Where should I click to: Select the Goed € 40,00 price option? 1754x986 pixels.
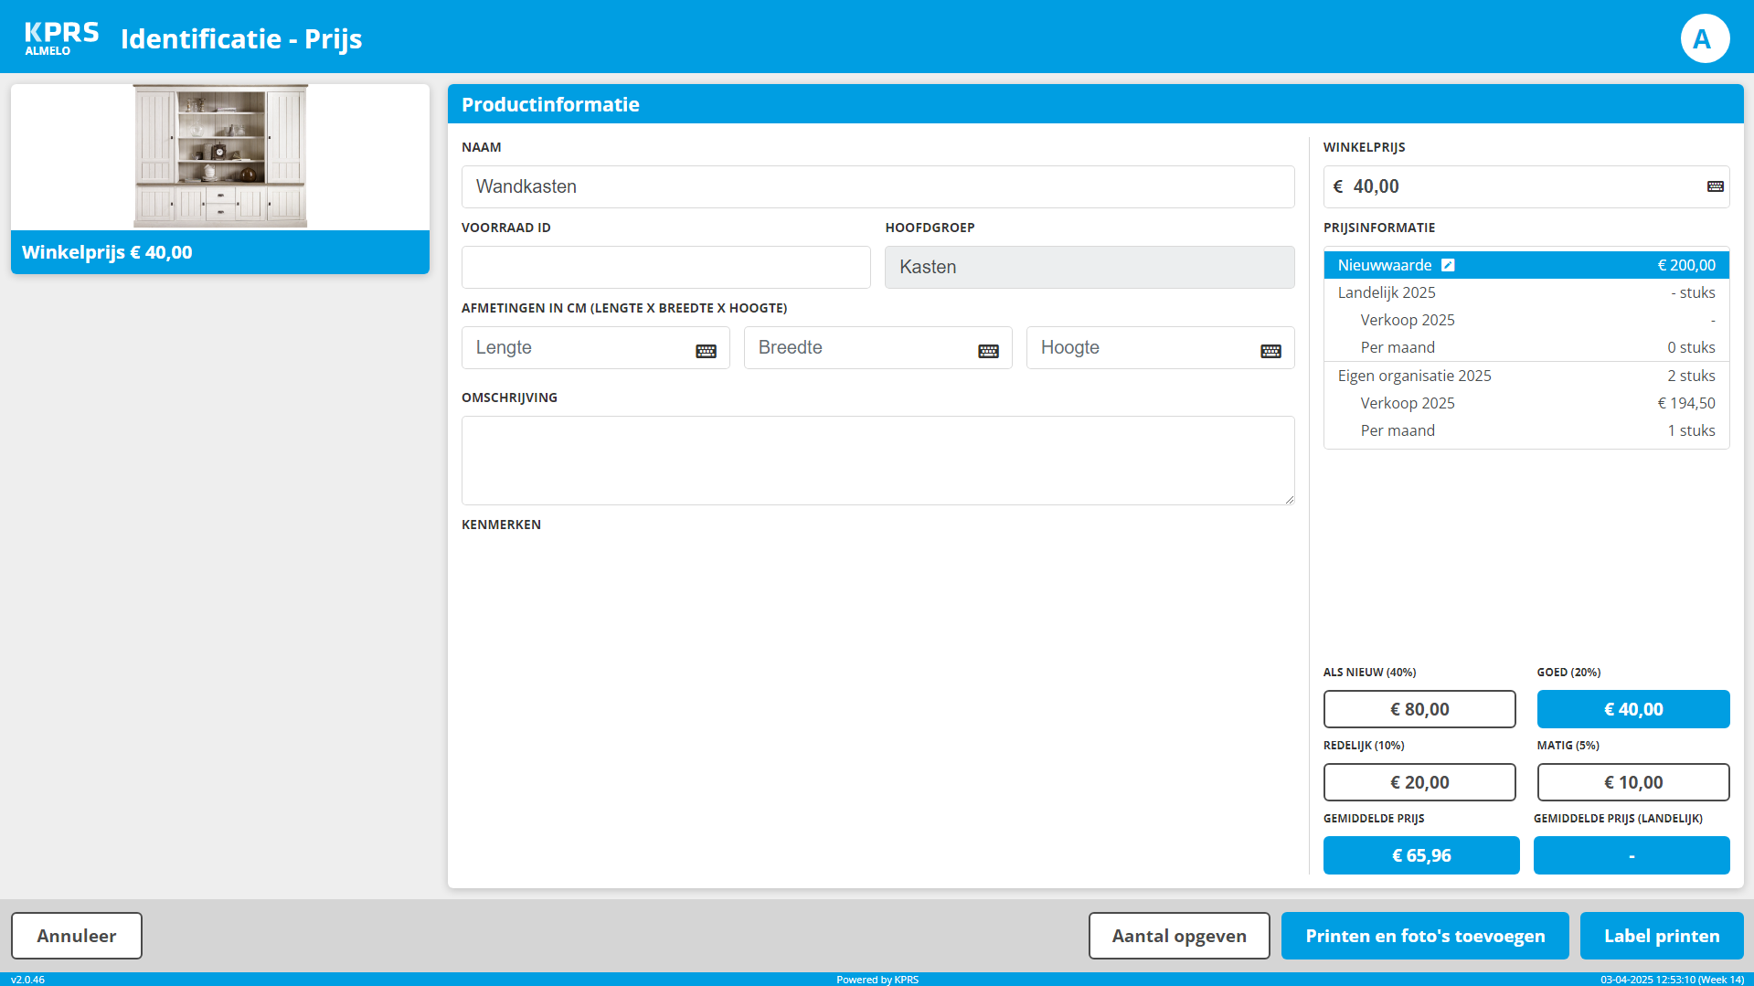[x=1632, y=709]
